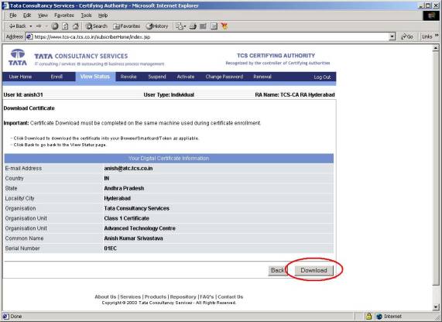Screen dimensions: 442x322
Task: Expand the Links toolbar chevron
Action: [437, 36]
